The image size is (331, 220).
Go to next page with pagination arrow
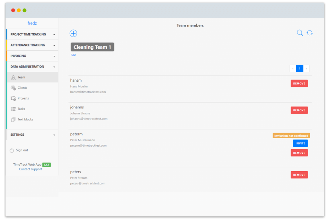point(306,69)
